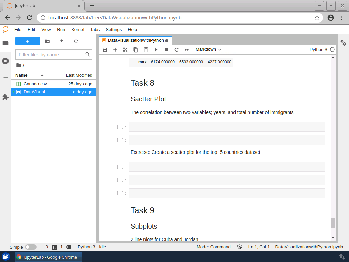Reload the page in Chrome
This screenshot has height=262, width=349.
pos(29,18)
